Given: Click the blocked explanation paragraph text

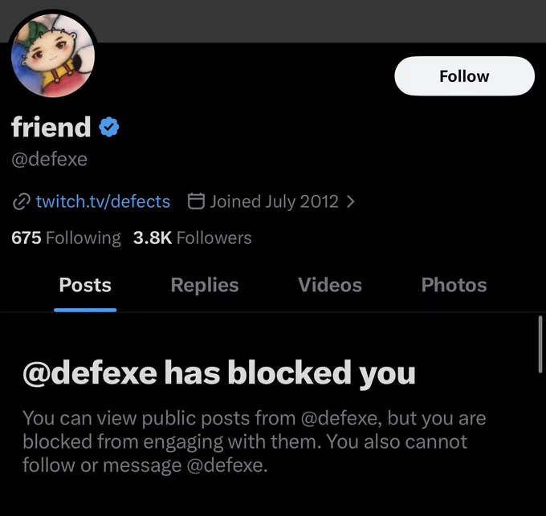Looking at the screenshot, I should coord(255,441).
